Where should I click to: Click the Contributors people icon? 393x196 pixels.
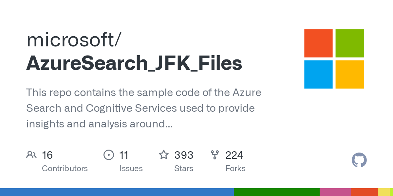point(31,155)
